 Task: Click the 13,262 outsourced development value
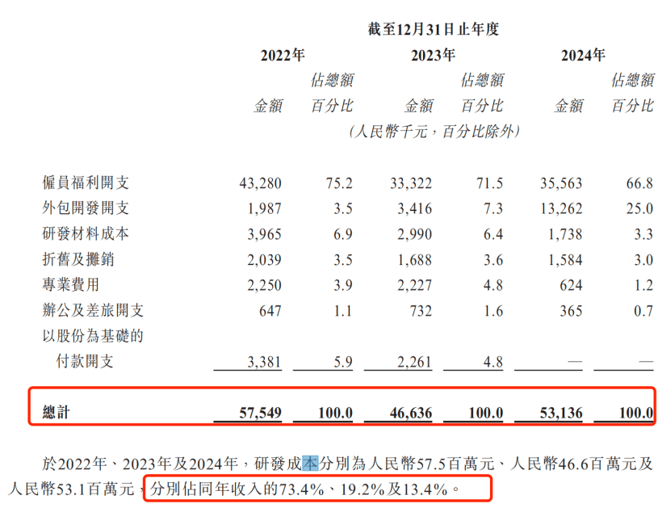tap(562, 208)
